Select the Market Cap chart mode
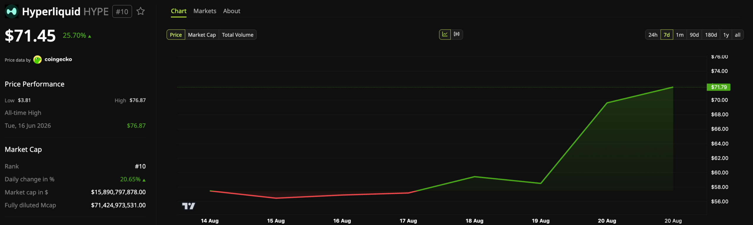The width and height of the screenshot is (753, 225). [x=202, y=35]
